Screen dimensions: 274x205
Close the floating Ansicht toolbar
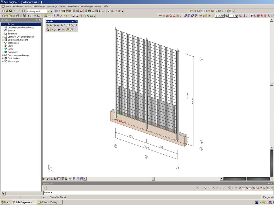click(x=76, y=21)
